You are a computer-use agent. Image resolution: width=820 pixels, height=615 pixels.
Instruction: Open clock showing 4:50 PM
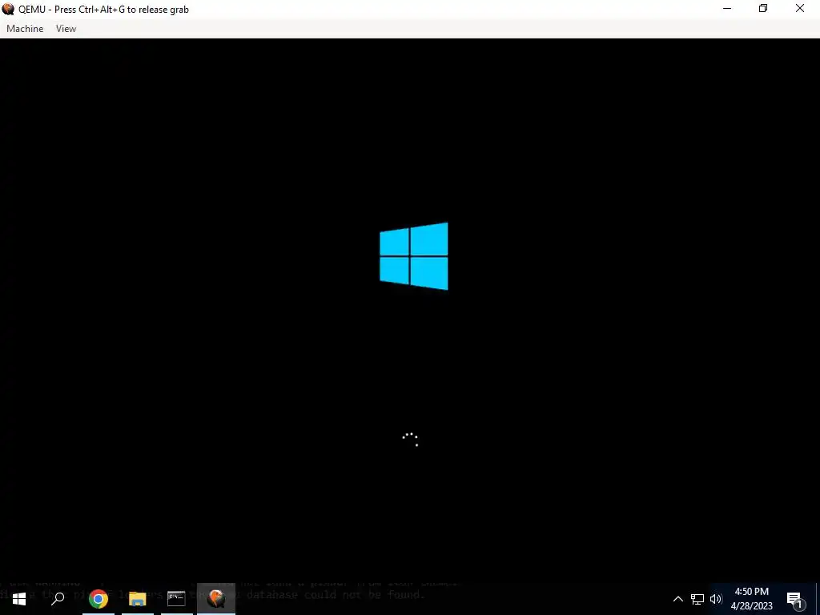(x=751, y=599)
